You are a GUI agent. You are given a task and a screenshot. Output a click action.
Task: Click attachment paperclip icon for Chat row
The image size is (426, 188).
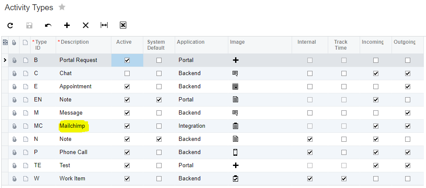point(14,73)
